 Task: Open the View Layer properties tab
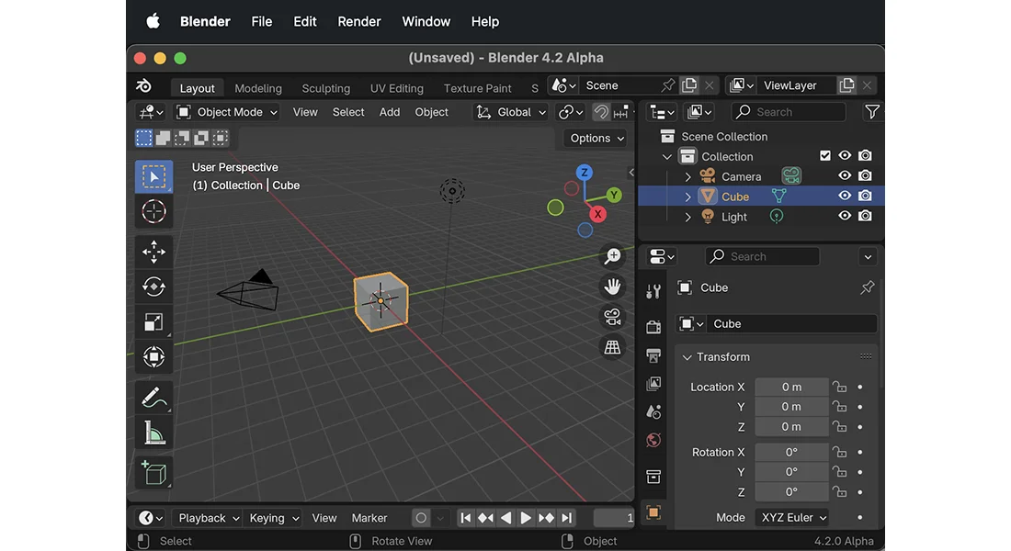[653, 384]
